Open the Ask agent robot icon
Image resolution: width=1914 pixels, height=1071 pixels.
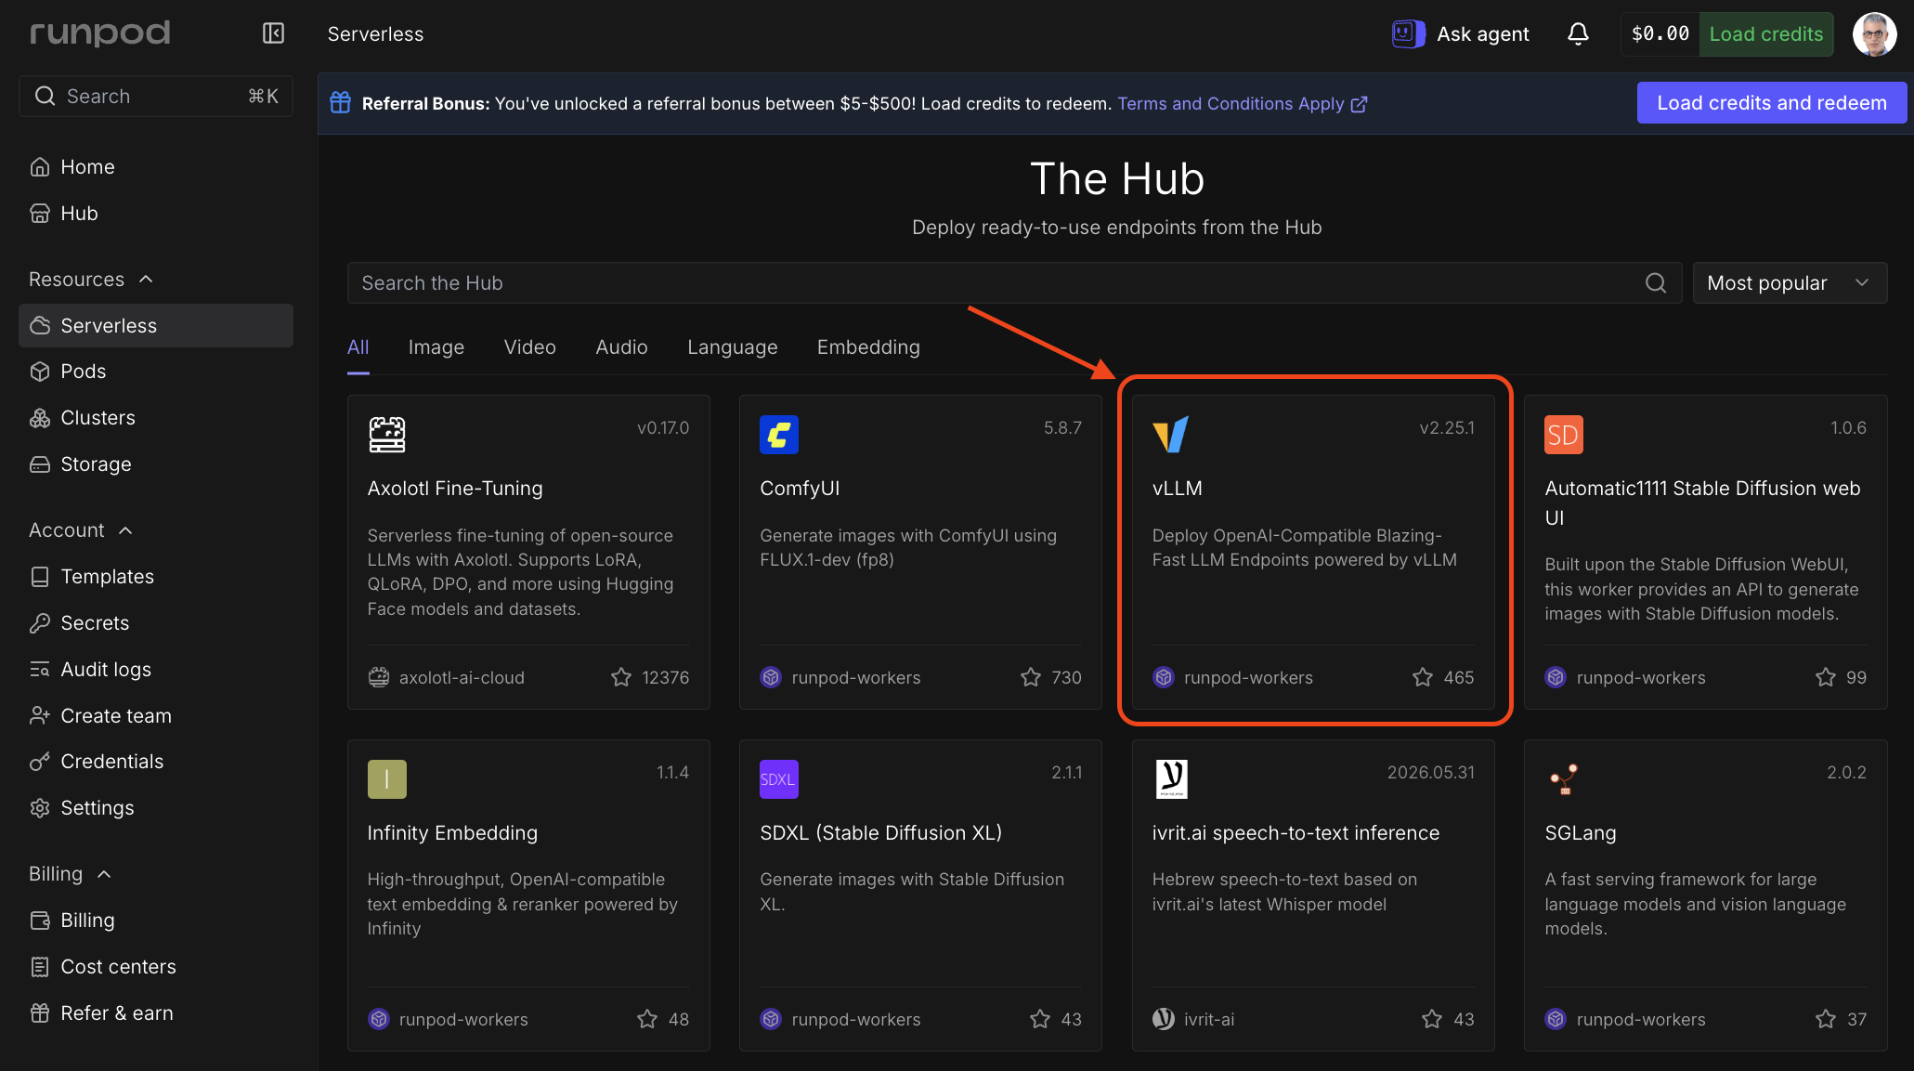[1408, 33]
